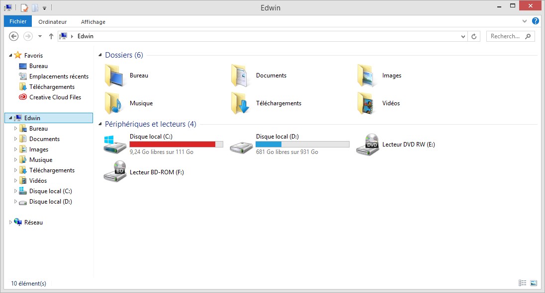
Task: Click "10 élément(s)" in status bar
Action: click(28, 283)
